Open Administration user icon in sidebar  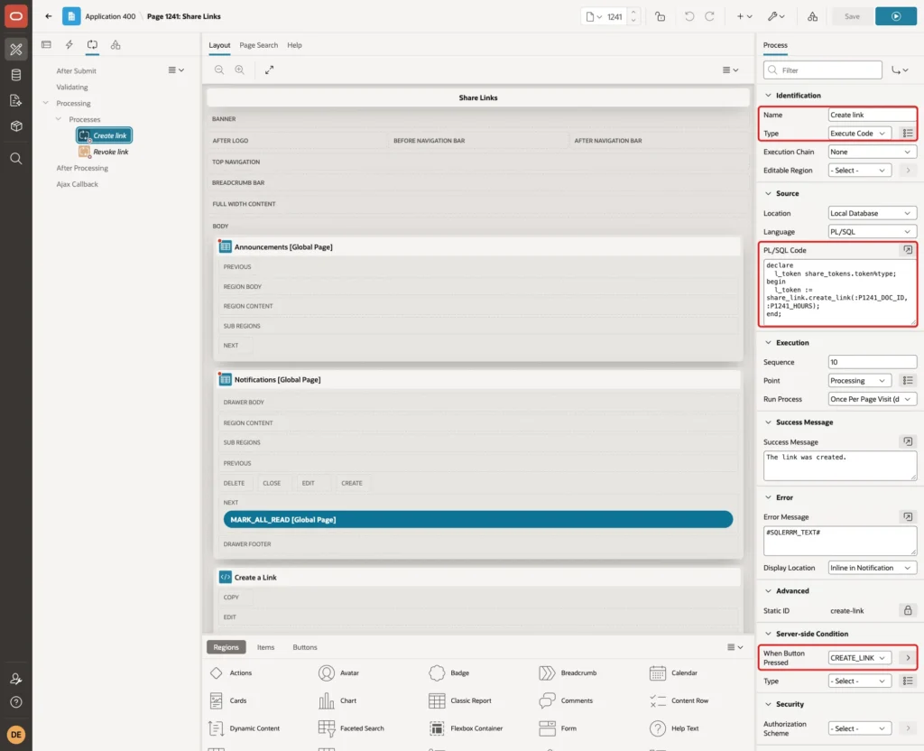16,679
